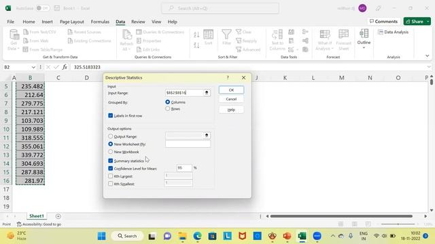Close the Descriptive Statistics dialog

click(243, 78)
